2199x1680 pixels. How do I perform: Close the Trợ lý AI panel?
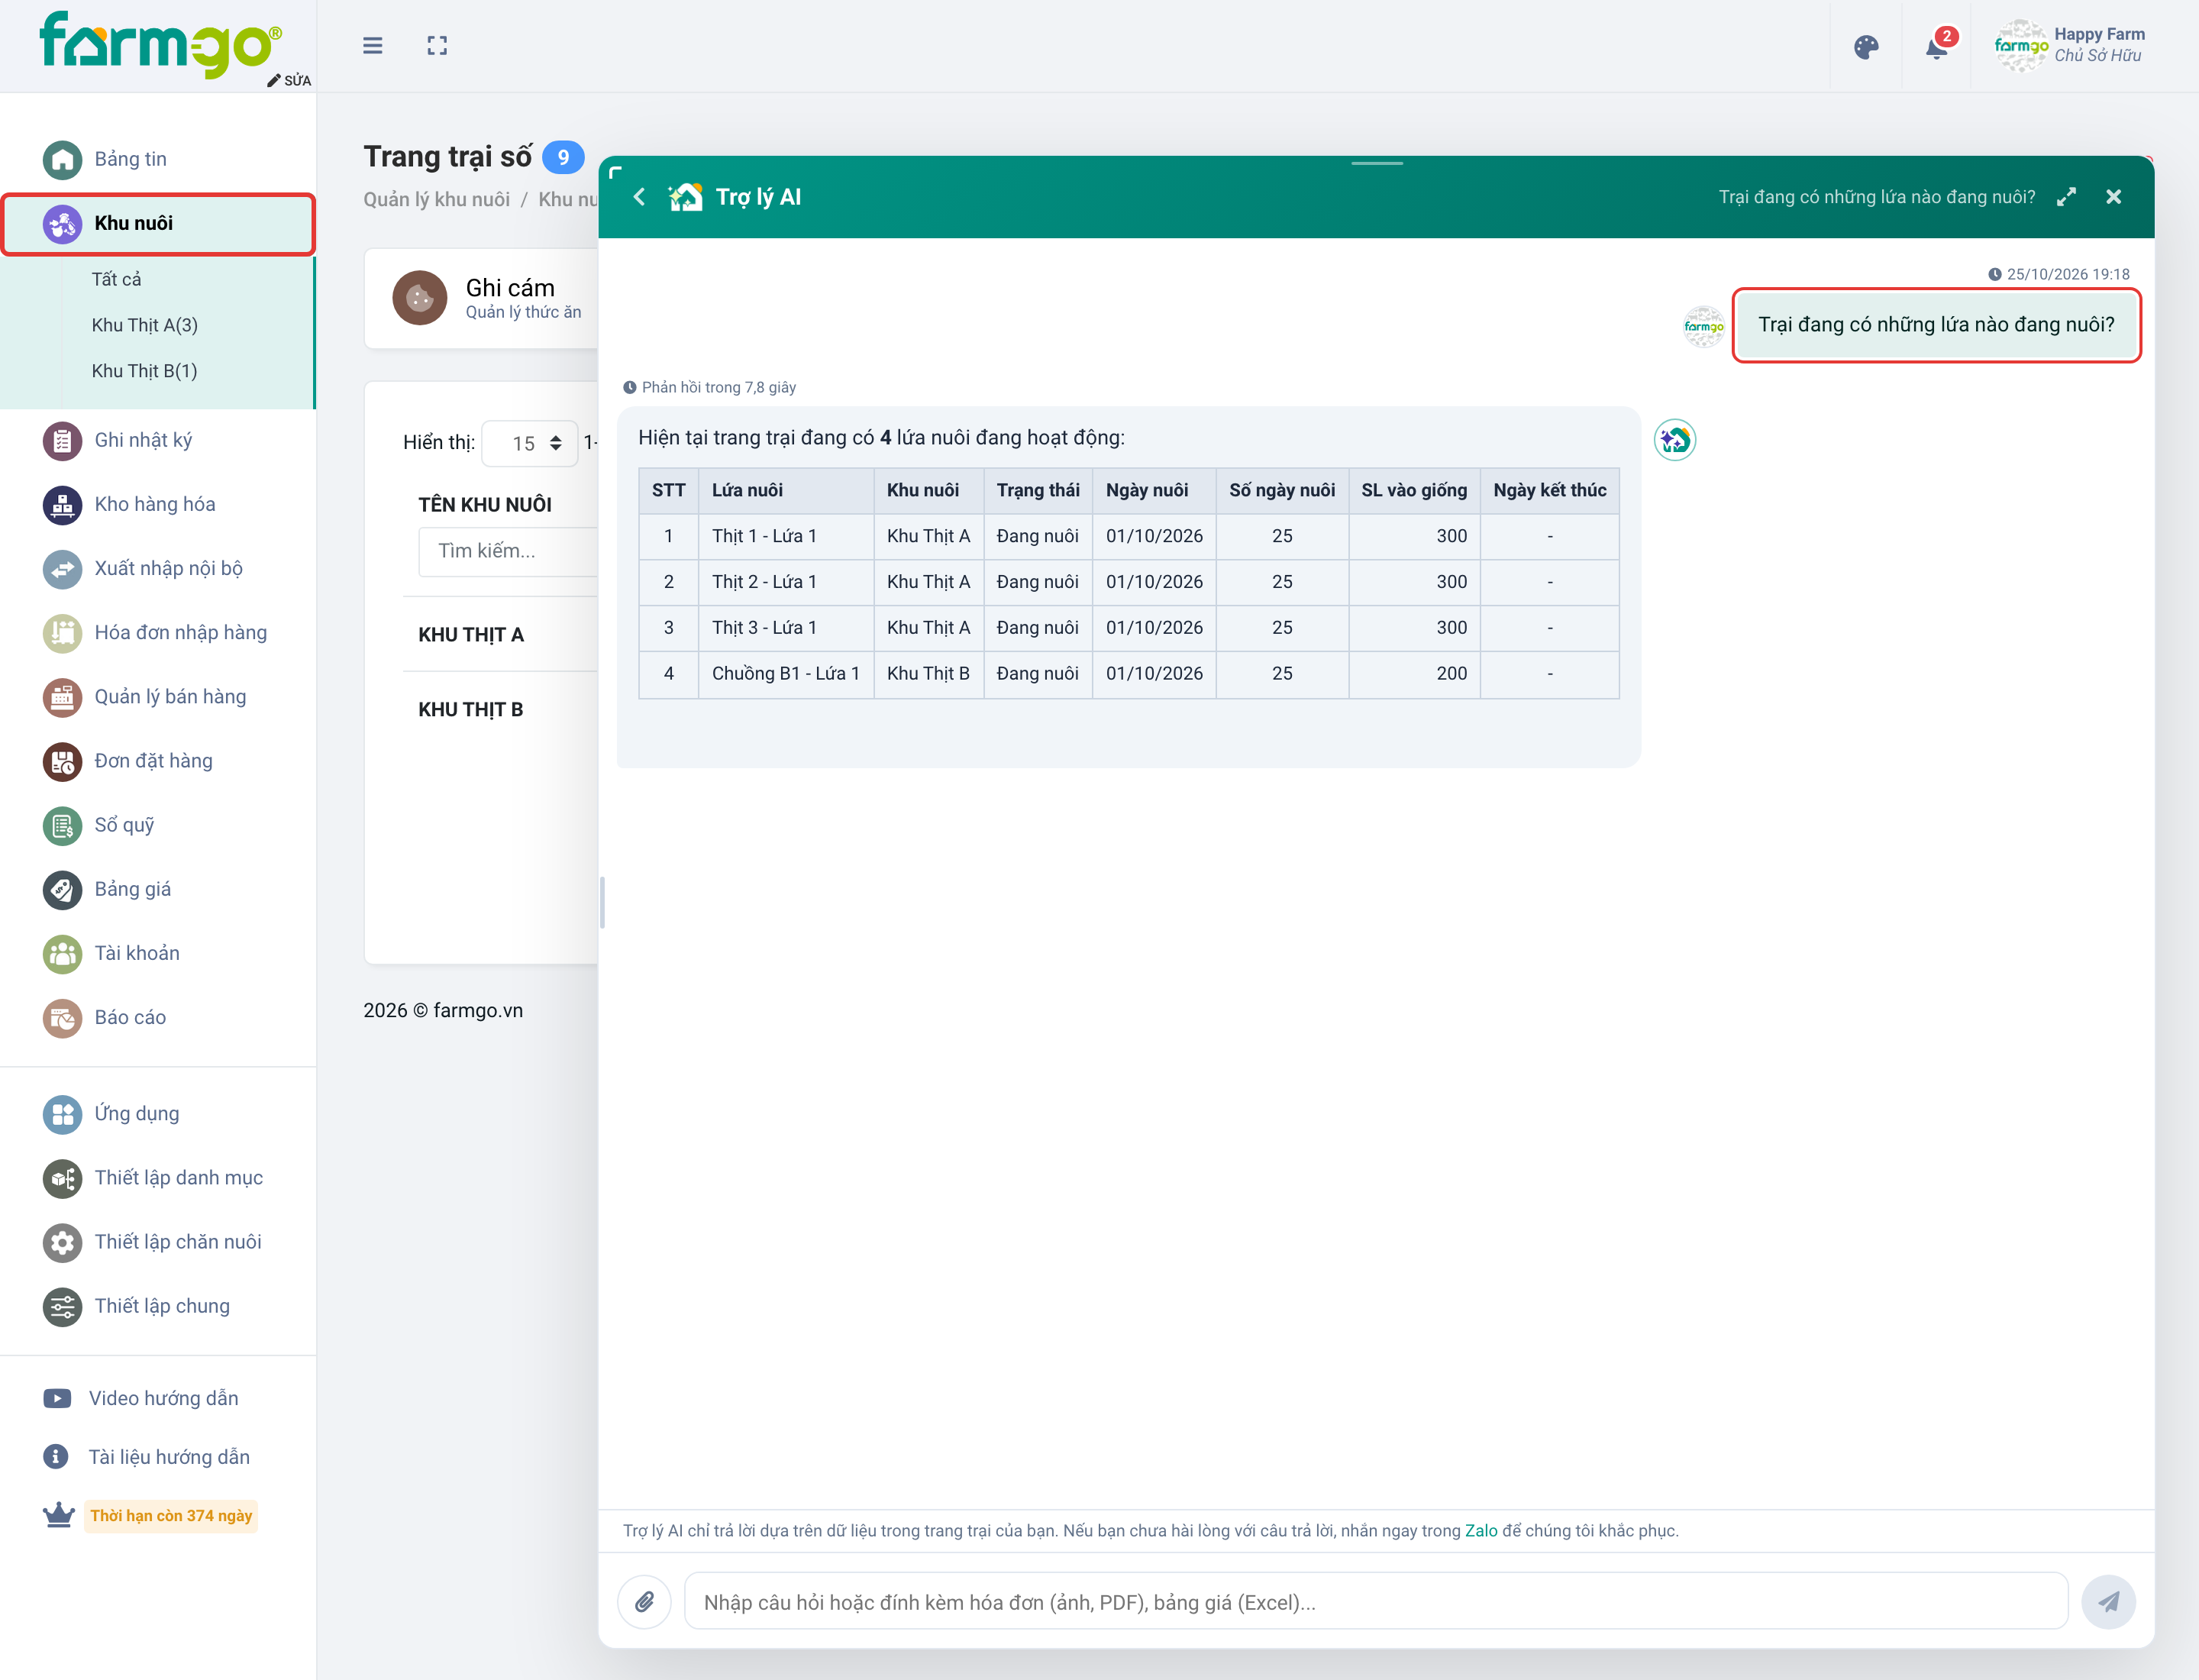pyautogui.click(x=2113, y=197)
